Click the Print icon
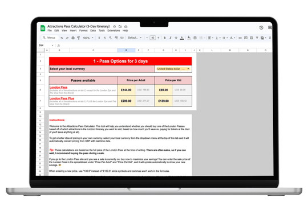 pos(73,38)
